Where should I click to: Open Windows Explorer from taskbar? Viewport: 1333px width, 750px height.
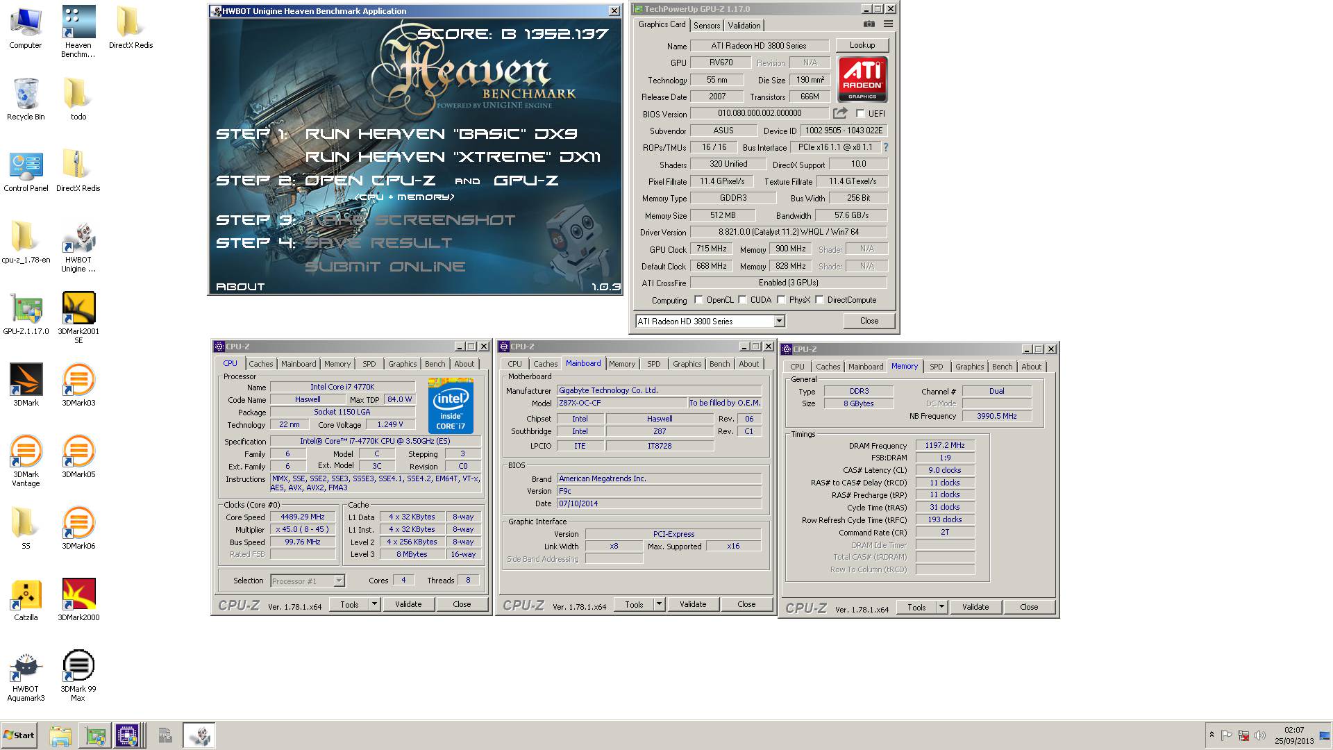[60, 735]
